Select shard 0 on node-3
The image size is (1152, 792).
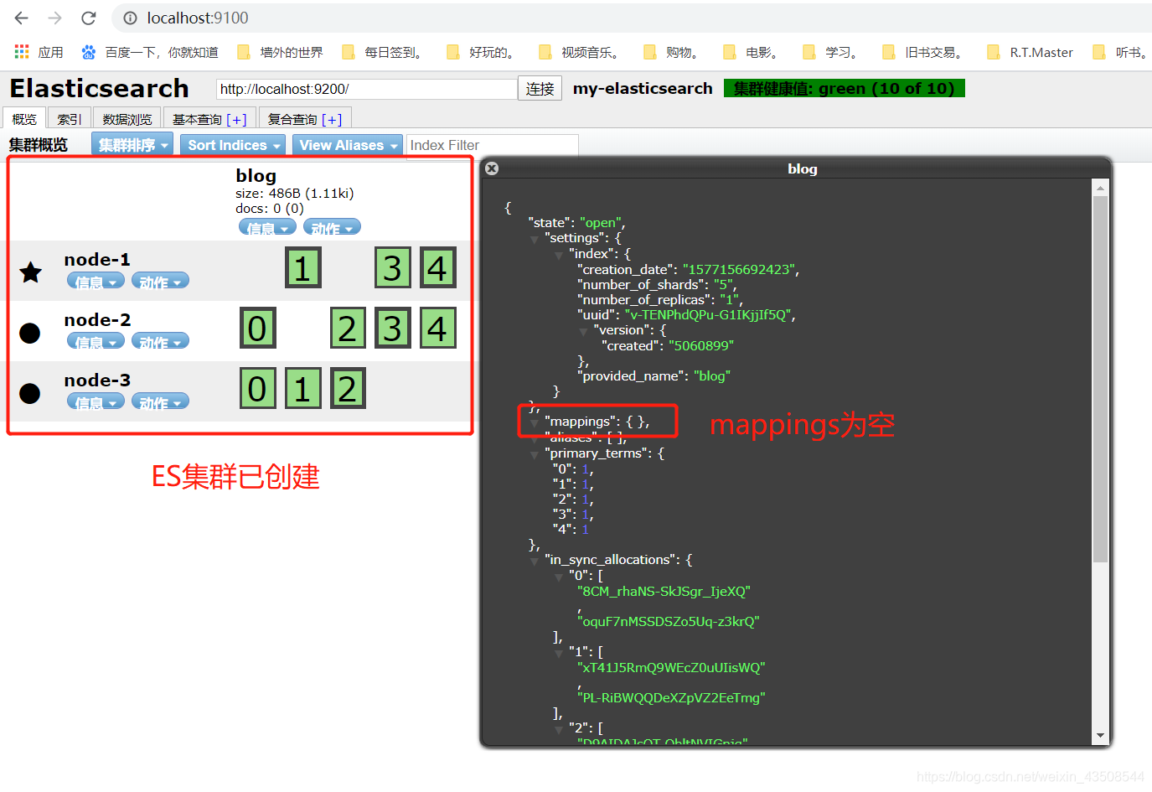(x=257, y=388)
